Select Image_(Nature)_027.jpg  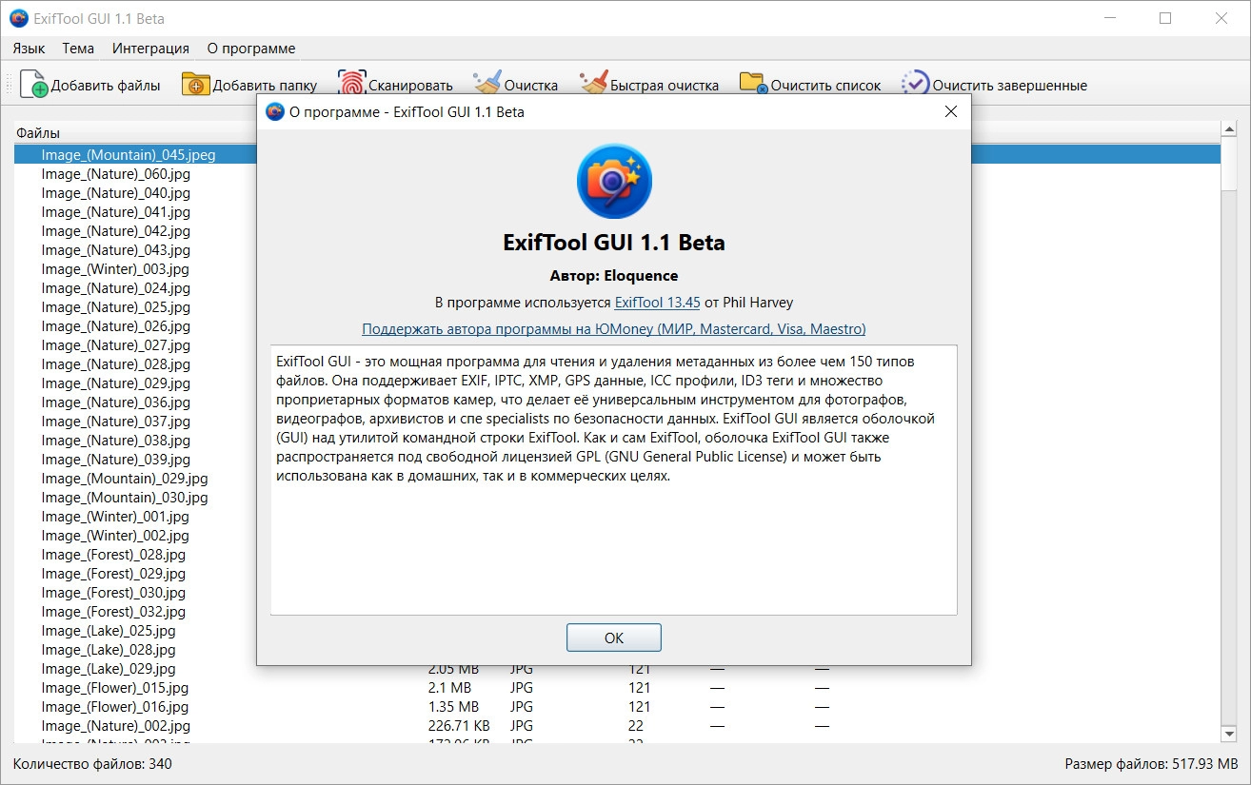coord(116,345)
